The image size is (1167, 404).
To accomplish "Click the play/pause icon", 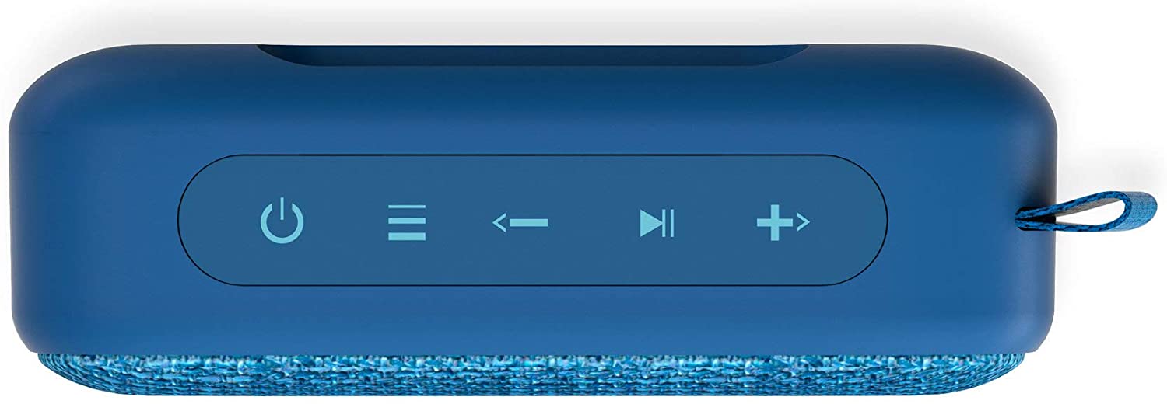I will pos(657,223).
